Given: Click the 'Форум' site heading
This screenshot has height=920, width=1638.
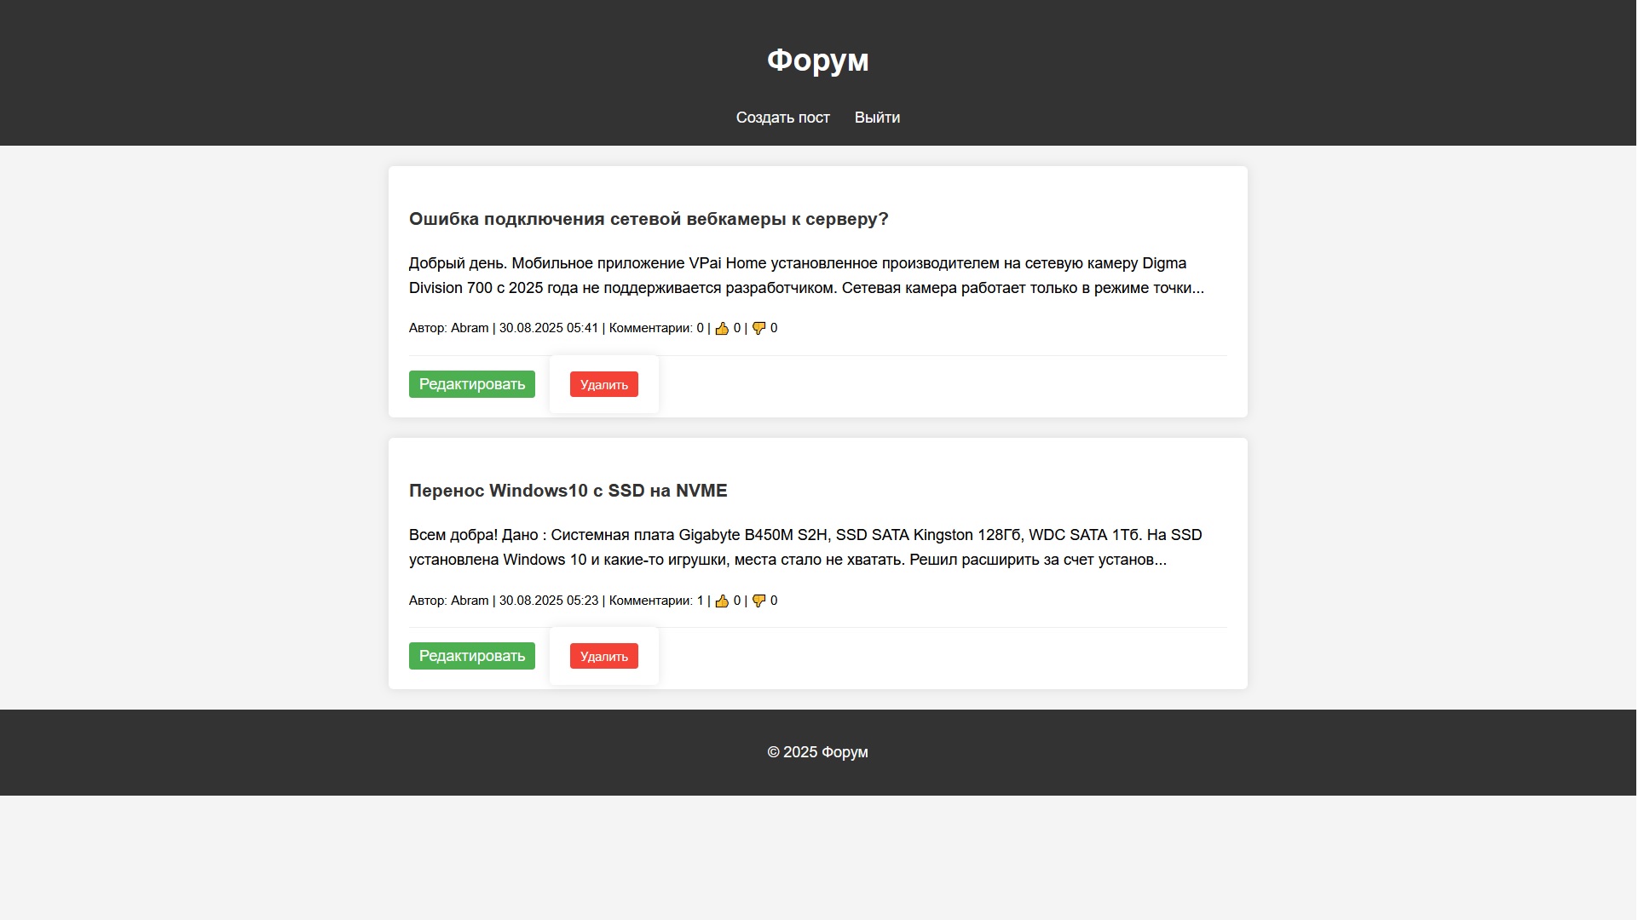Looking at the screenshot, I should click(x=817, y=60).
